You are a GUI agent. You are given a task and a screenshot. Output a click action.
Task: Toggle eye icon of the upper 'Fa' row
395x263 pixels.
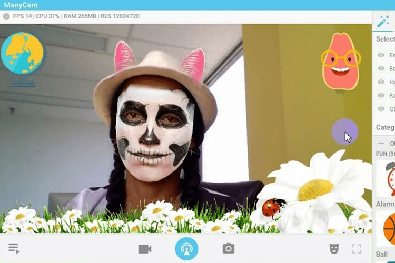pos(381,82)
